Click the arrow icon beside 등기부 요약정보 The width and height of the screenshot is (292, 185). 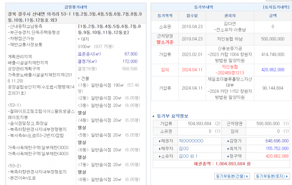pyautogui.click(x=154, y=116)
